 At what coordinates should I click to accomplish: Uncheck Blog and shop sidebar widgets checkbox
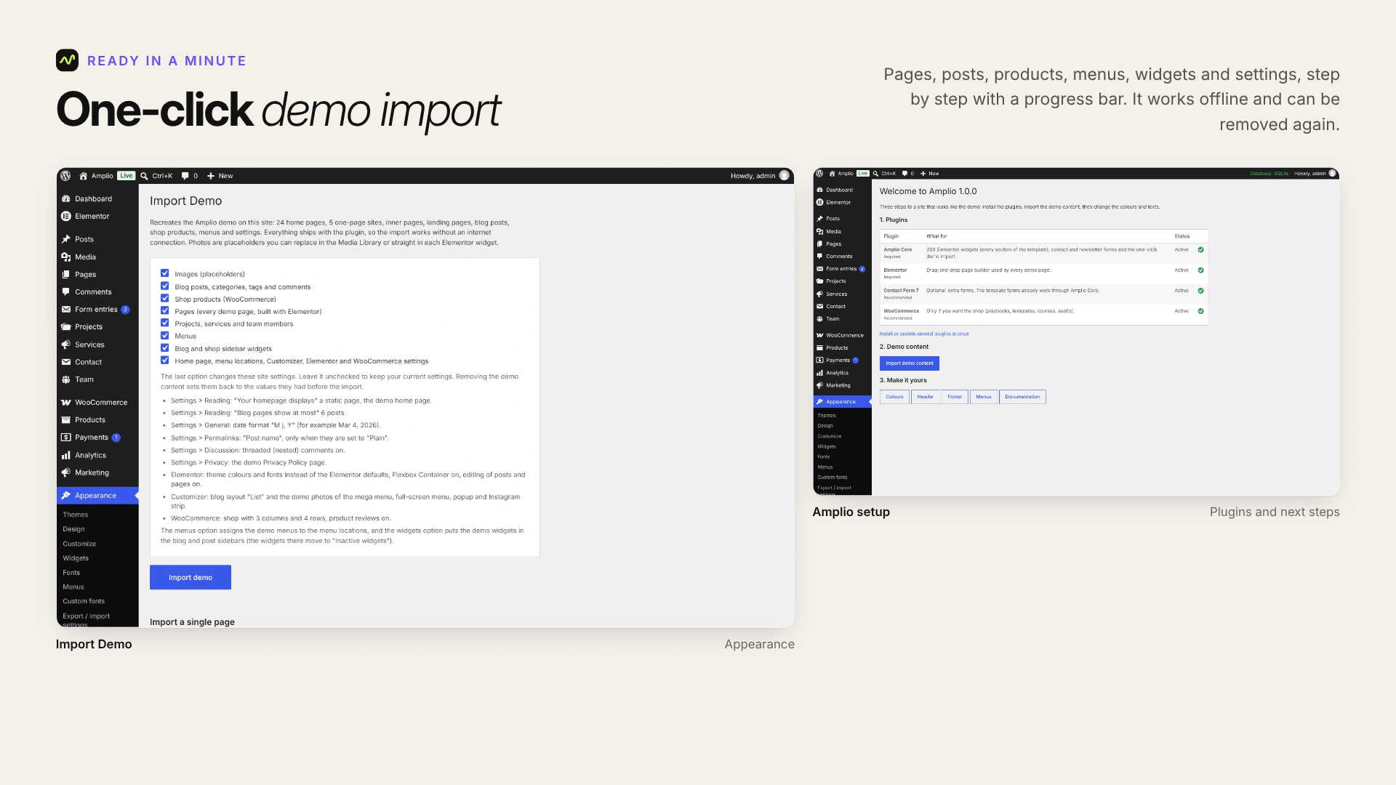pyautogui.click(x=165, y=347)
